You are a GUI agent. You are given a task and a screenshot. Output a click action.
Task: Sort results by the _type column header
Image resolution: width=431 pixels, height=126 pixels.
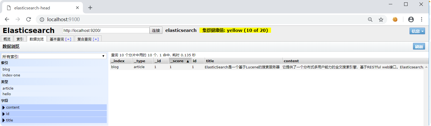click(143, 61)
